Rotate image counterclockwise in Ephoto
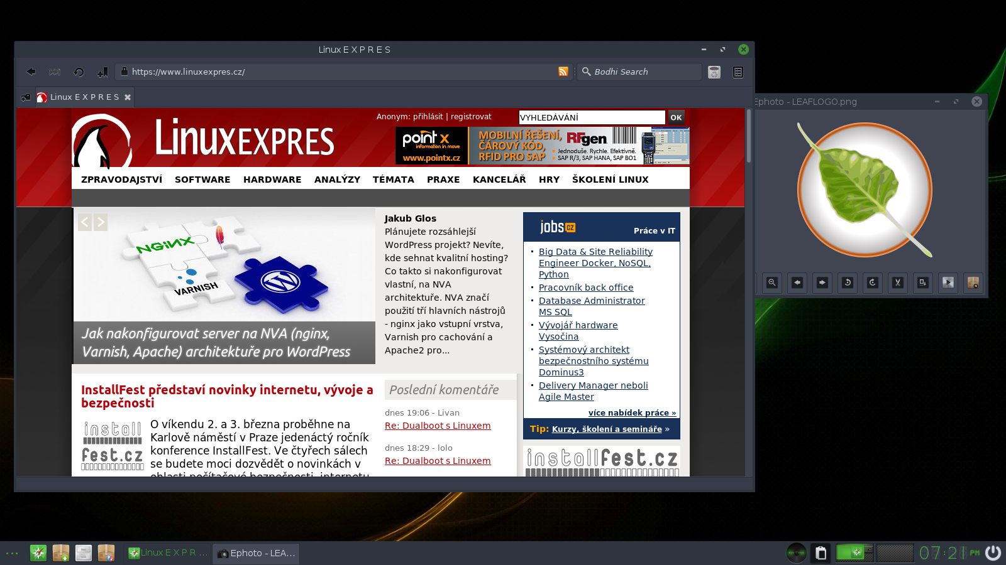This screenshot has height=565, width=1006. pos(848,282)
